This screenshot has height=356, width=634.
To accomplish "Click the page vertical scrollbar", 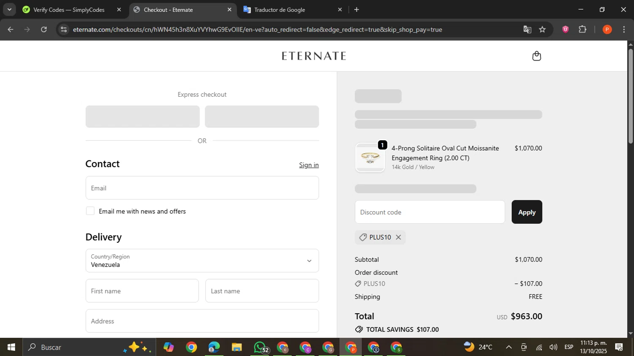I will [631, 96].
